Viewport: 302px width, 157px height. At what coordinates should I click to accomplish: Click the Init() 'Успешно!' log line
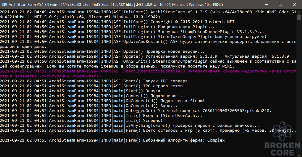coord(81,121)
